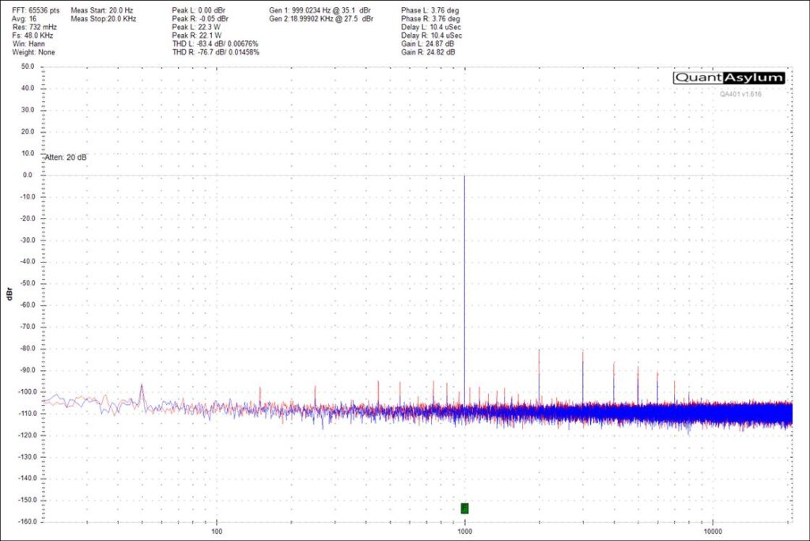Click the 'THD L: -83.4 dB/ 0.00676%' readout
This screenshot has height=541, width=810.
(215, 44)
